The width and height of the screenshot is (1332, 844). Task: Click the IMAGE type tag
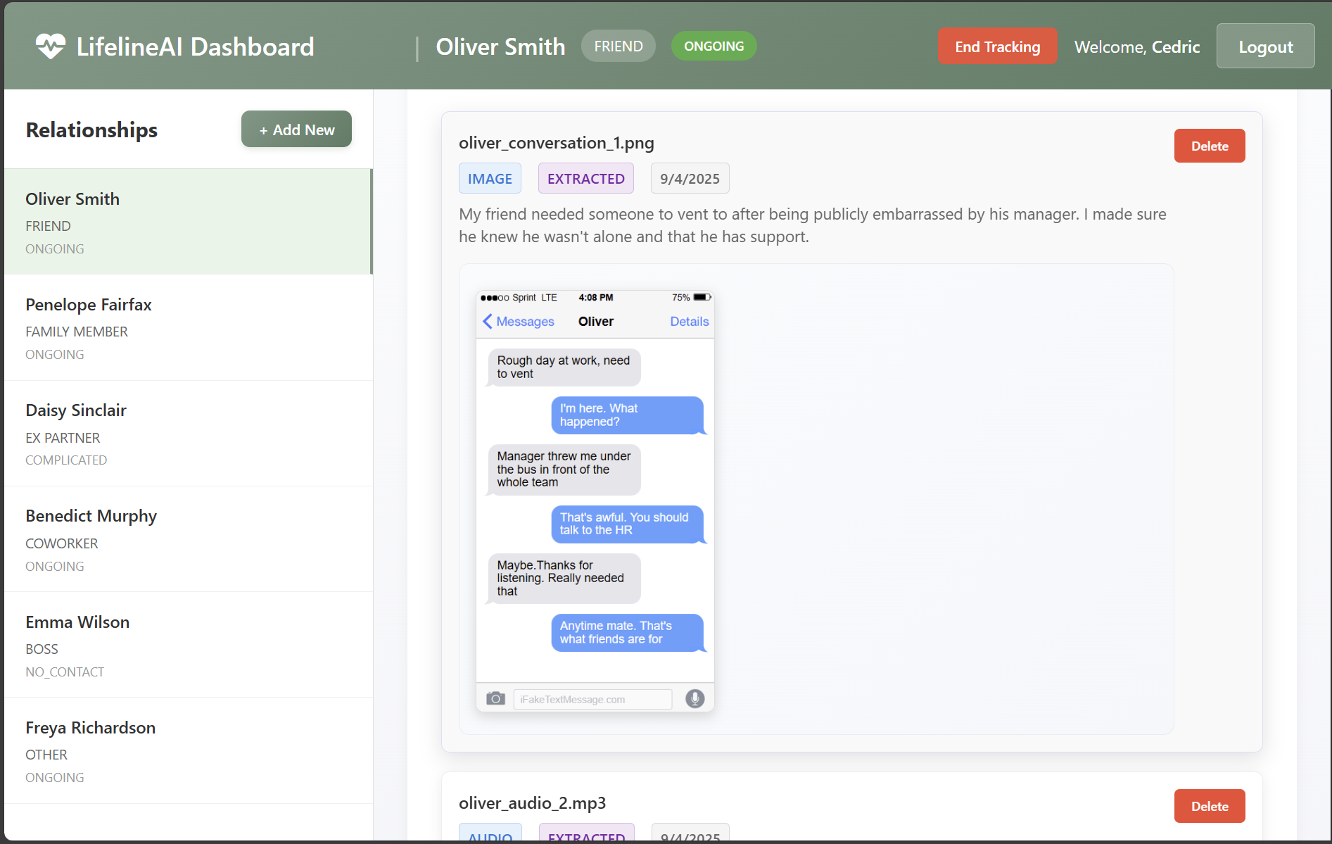click(x=490, y=179)
